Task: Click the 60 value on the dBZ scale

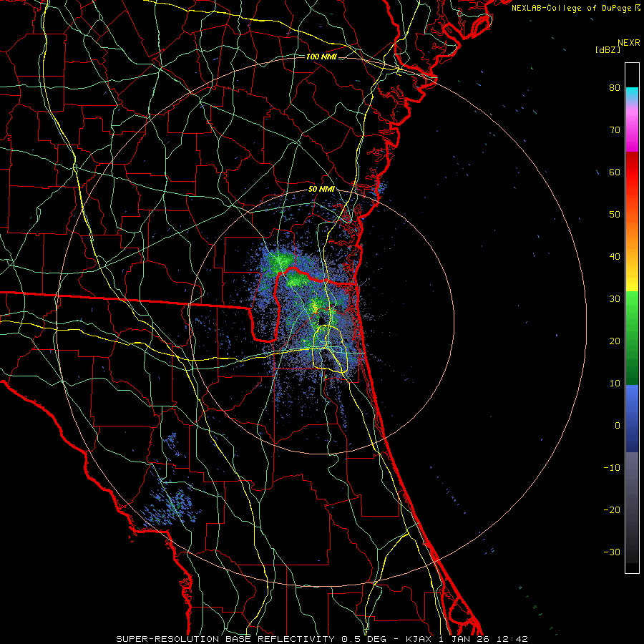Action: point(615,172)
